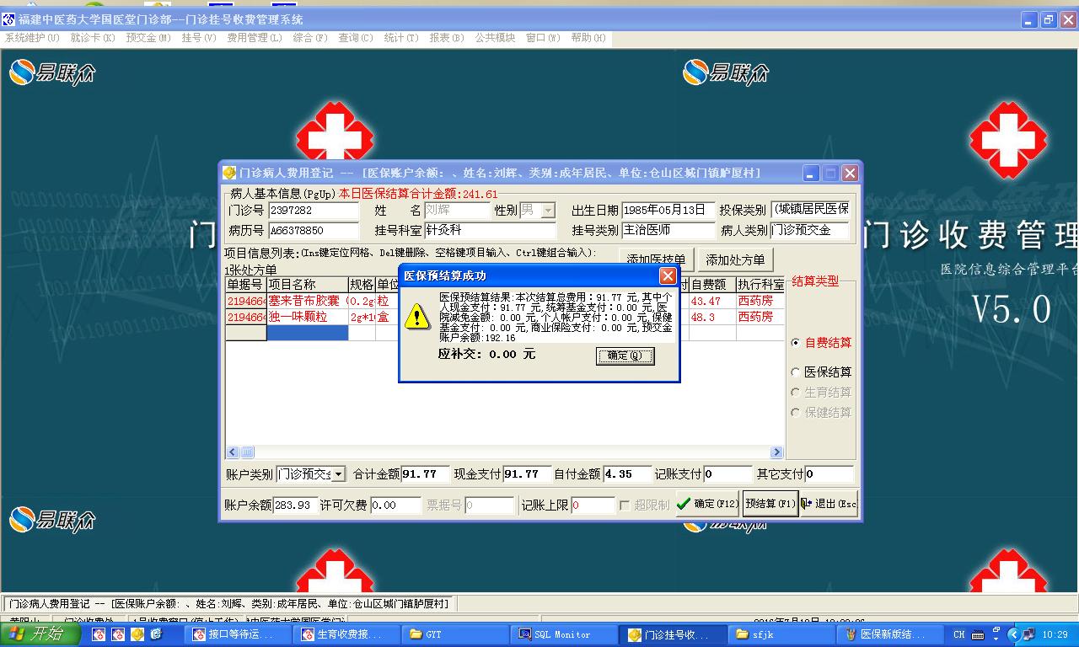Click the Windows 开始 start button

click(x=40, y=634)
